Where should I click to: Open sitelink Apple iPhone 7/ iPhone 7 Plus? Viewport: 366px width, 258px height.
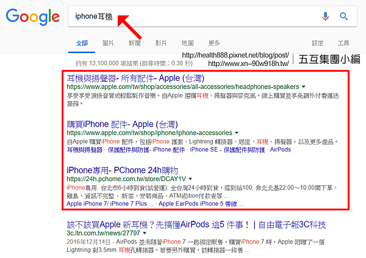(110, 204)
